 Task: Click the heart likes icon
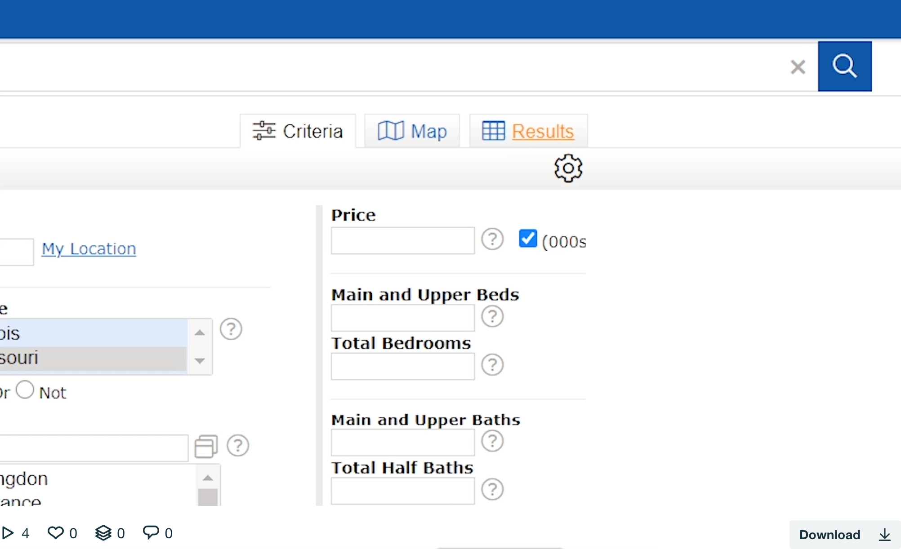tap(56, 533)
